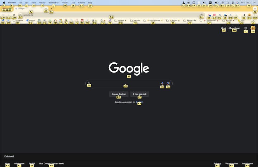
Task: View site information icon beside google.be
Action: coord(21,15)
